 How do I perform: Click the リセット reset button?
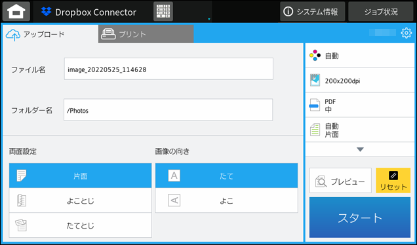(x=393, y=180)
